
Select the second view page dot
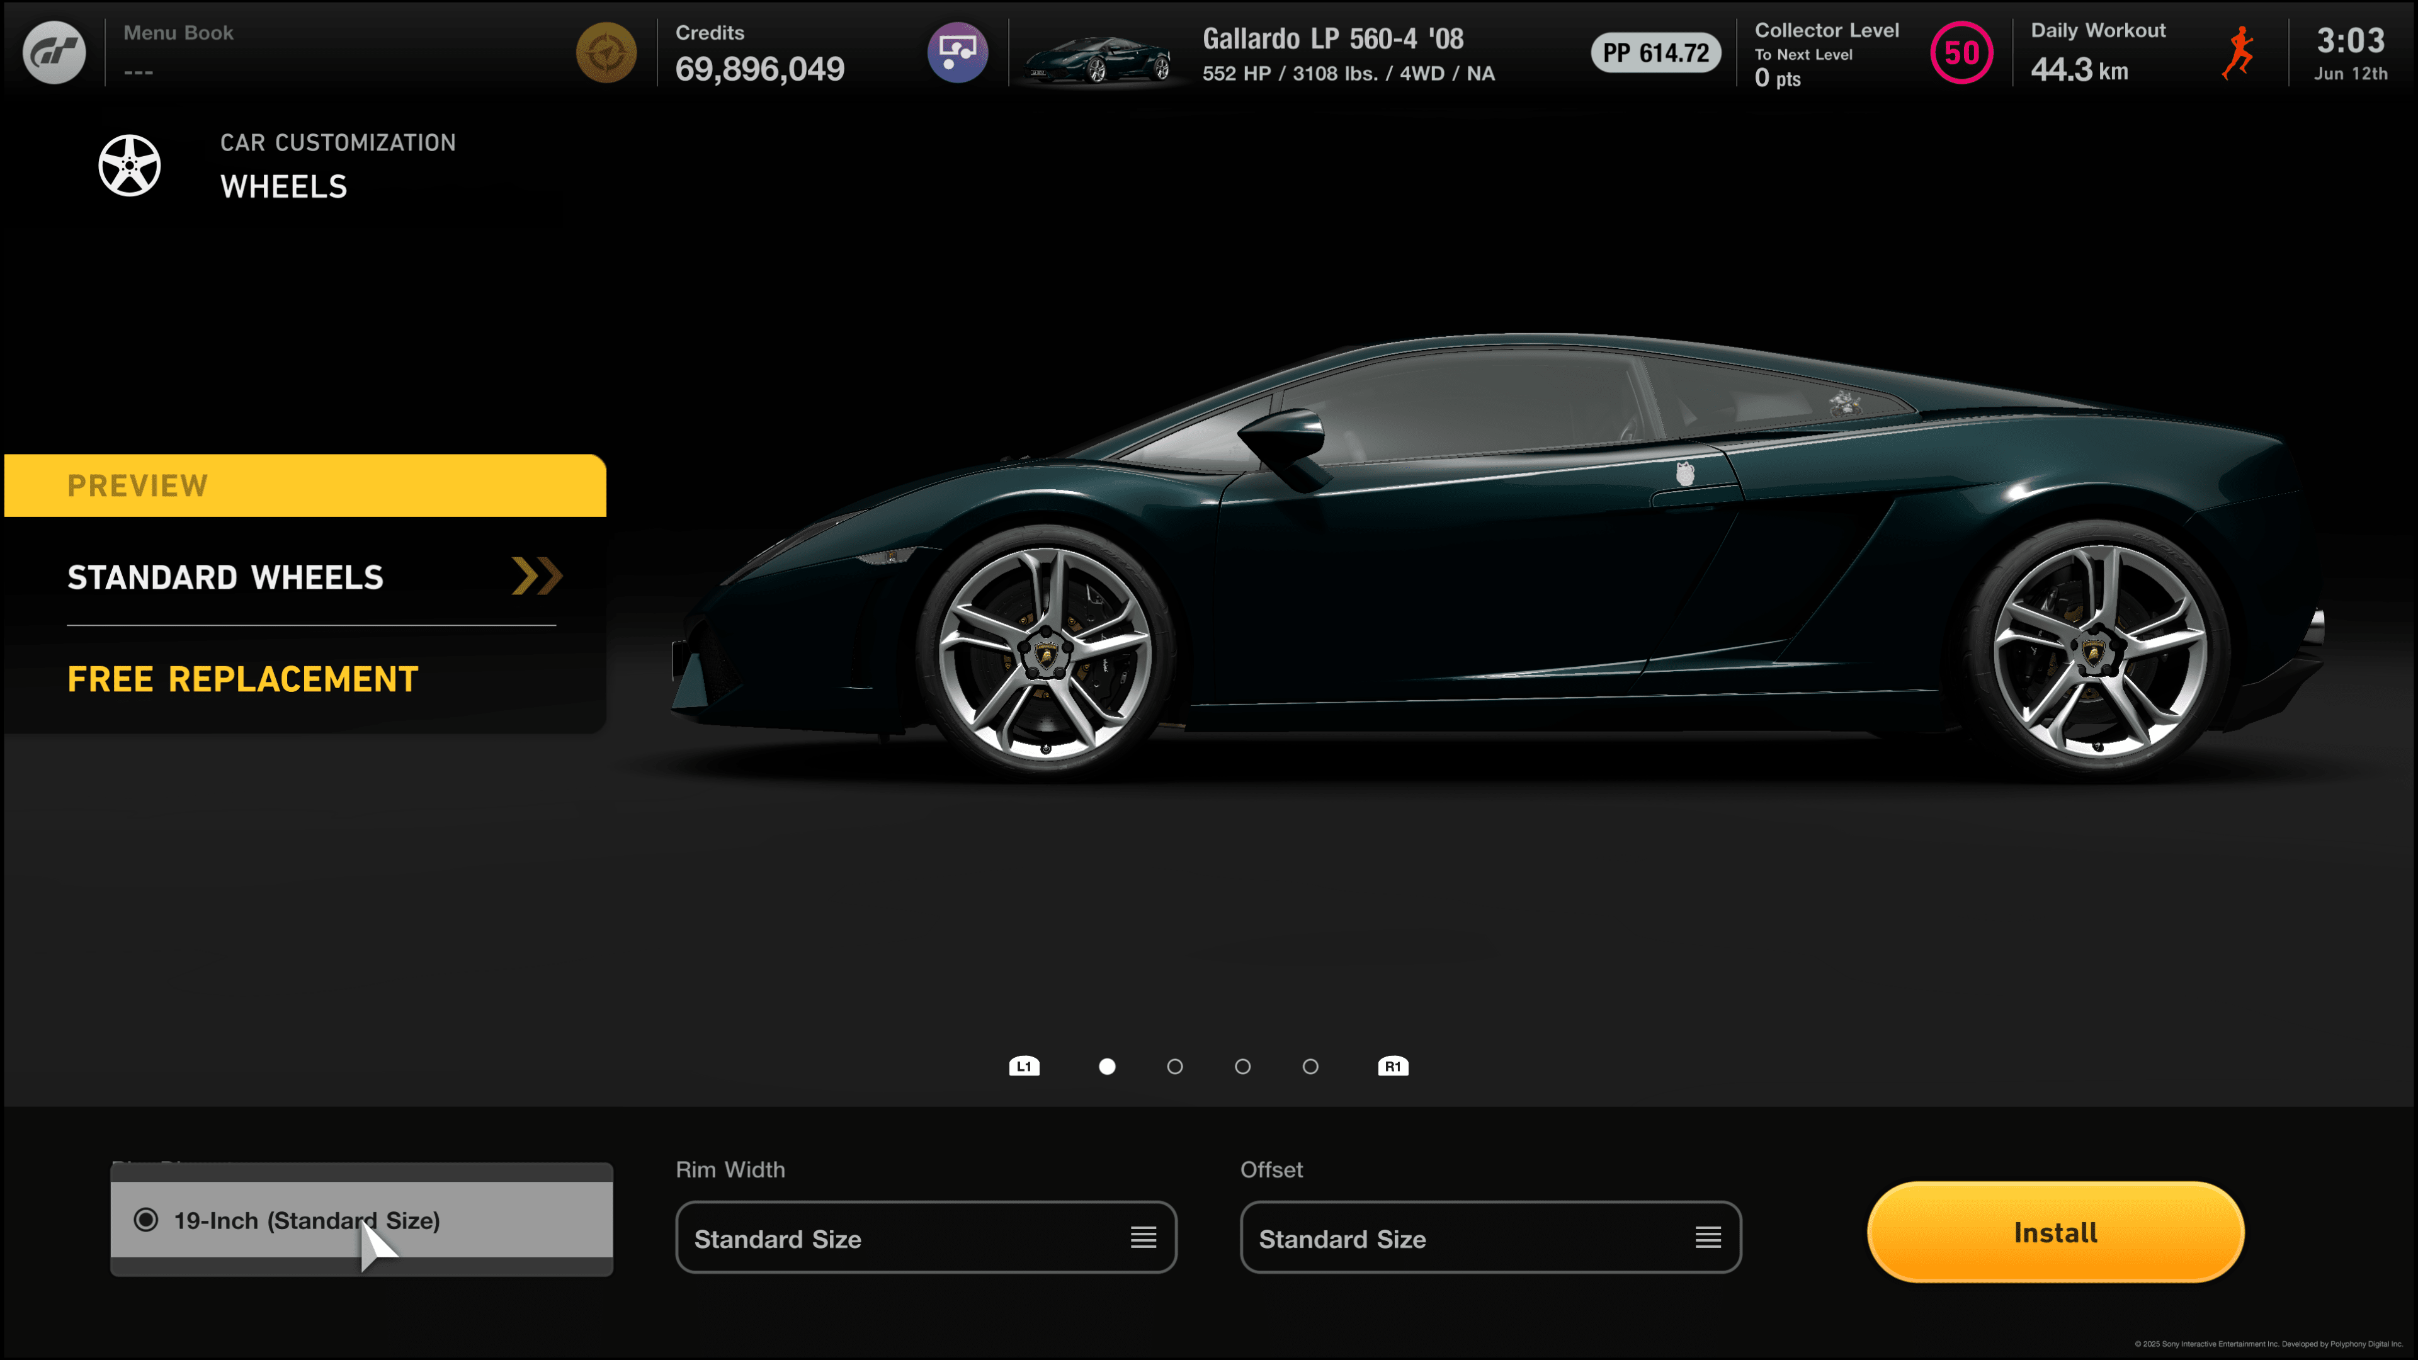click(x=1175, y=1066)
